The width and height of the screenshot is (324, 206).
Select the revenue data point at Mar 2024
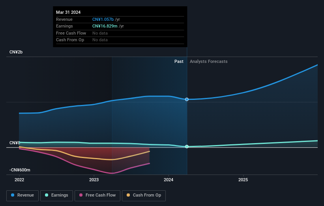tap(187, 99)
